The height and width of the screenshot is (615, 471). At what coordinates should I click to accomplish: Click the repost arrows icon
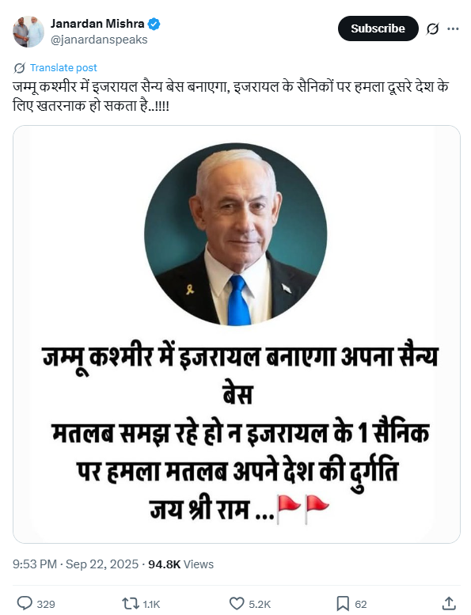pyautogui.click(x=130, y=604)
